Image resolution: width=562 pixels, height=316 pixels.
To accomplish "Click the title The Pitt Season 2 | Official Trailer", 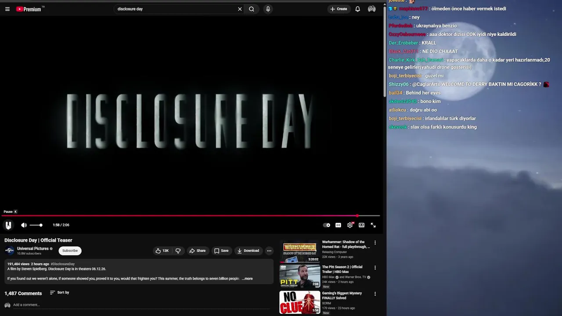I will 342,269.
